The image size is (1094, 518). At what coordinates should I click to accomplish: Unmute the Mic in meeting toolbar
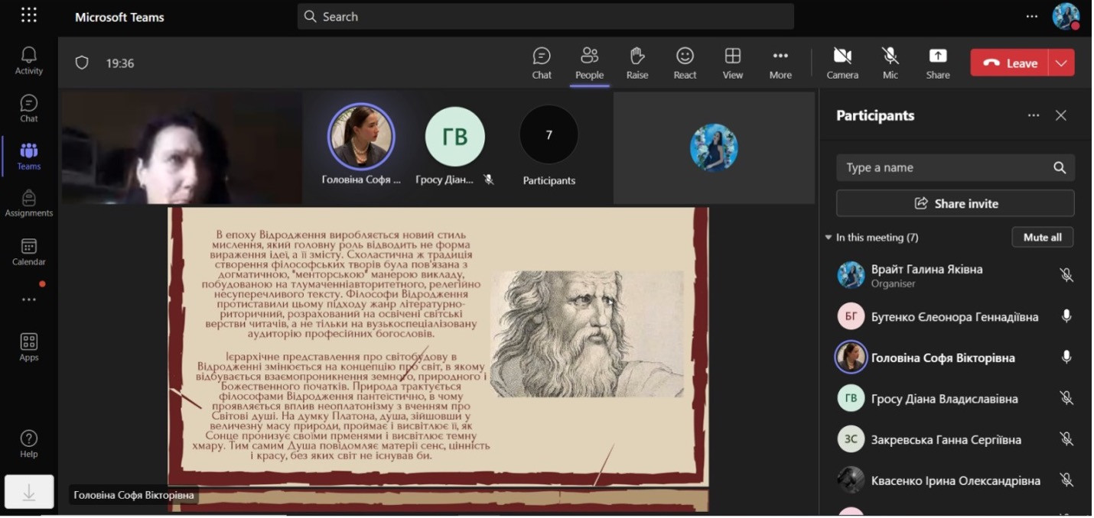pos(890,63)
